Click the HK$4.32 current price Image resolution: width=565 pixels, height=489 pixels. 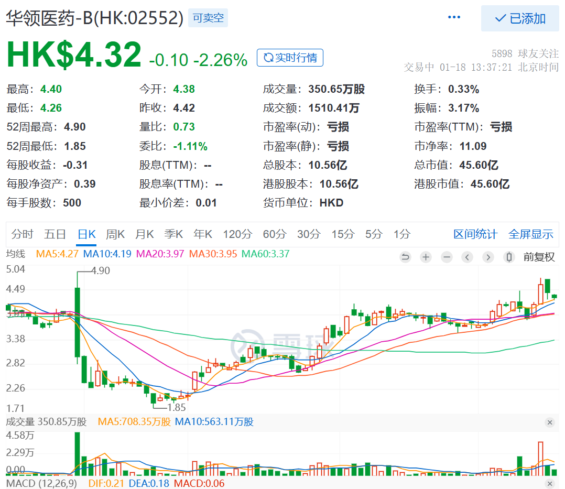click(74, 55)
